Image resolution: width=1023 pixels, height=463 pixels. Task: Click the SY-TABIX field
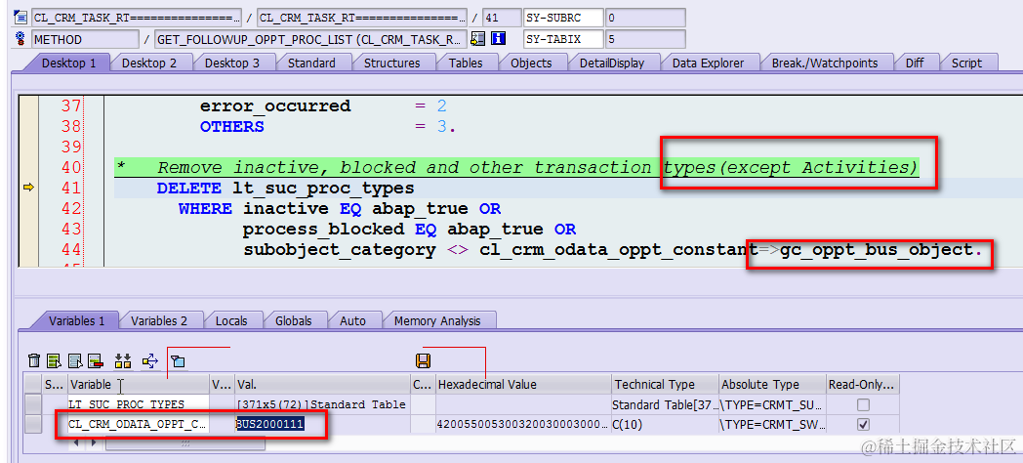coord(563,39)
